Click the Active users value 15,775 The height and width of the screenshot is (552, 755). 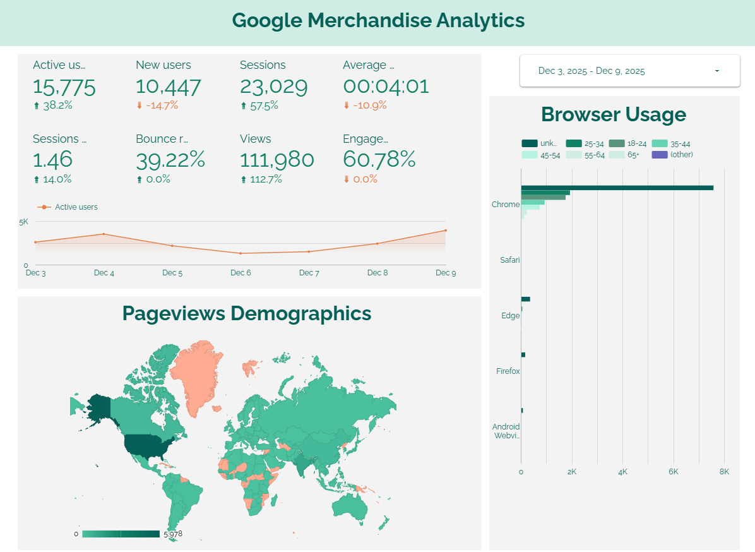[x=64, y=87]
